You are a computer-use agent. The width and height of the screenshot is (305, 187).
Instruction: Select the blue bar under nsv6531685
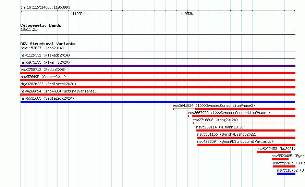pos(158,102)
